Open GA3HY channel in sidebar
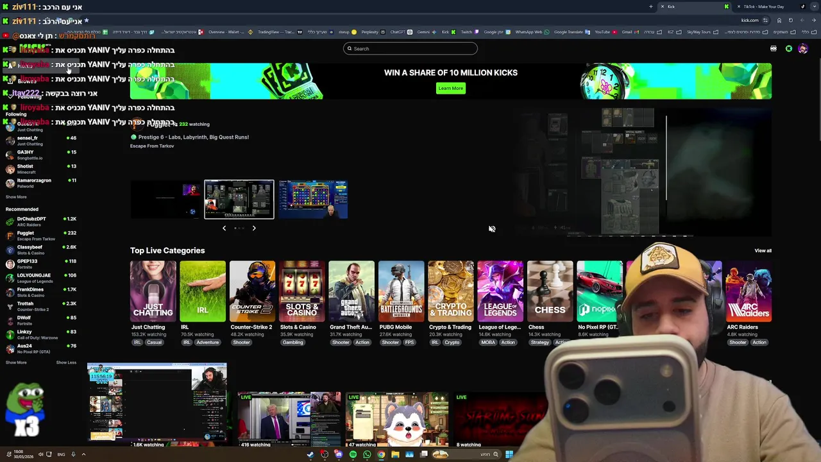 pos(41,155)
